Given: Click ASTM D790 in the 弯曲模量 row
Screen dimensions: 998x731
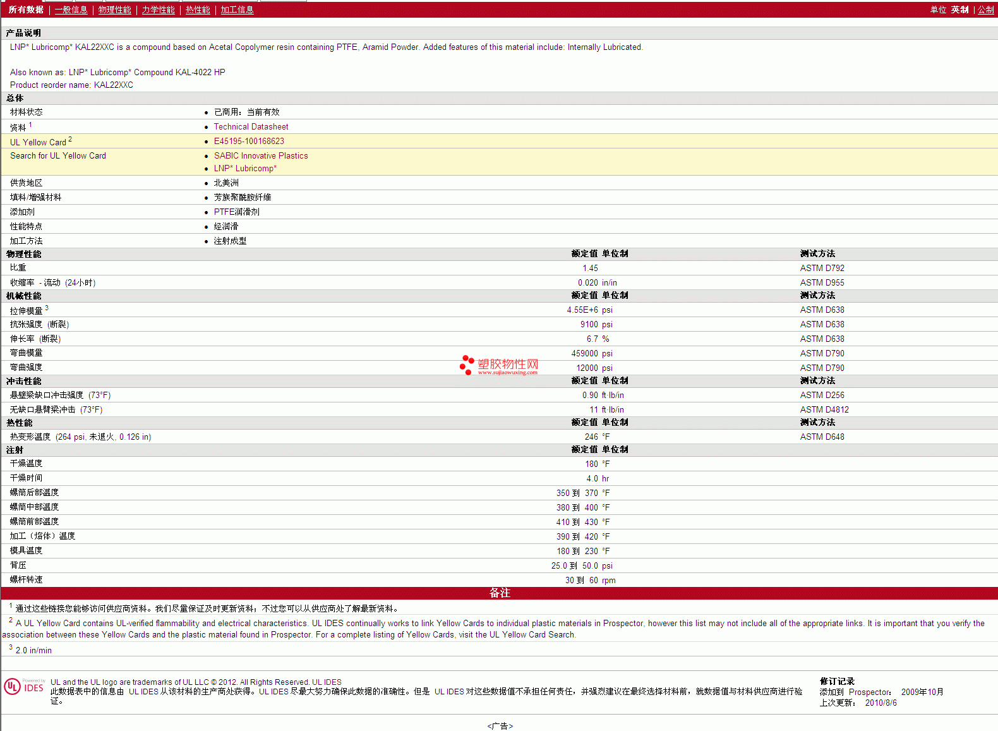Looking at the screenshot, I should (822, 354).
